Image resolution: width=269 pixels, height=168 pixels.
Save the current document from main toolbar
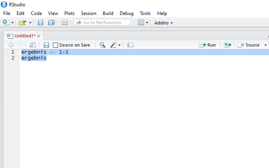[40, 23]
